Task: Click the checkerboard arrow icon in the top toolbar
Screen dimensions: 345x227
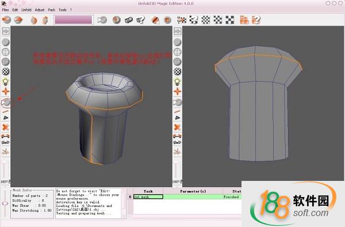Action: click(x=182, y=20)
